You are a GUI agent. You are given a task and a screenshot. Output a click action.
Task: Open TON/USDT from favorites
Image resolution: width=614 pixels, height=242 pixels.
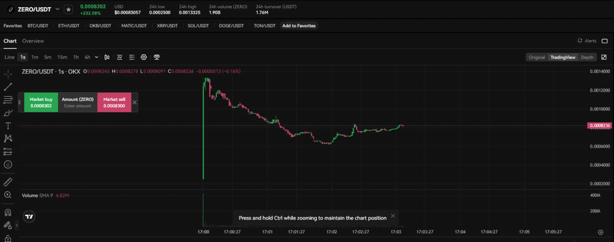265,25
